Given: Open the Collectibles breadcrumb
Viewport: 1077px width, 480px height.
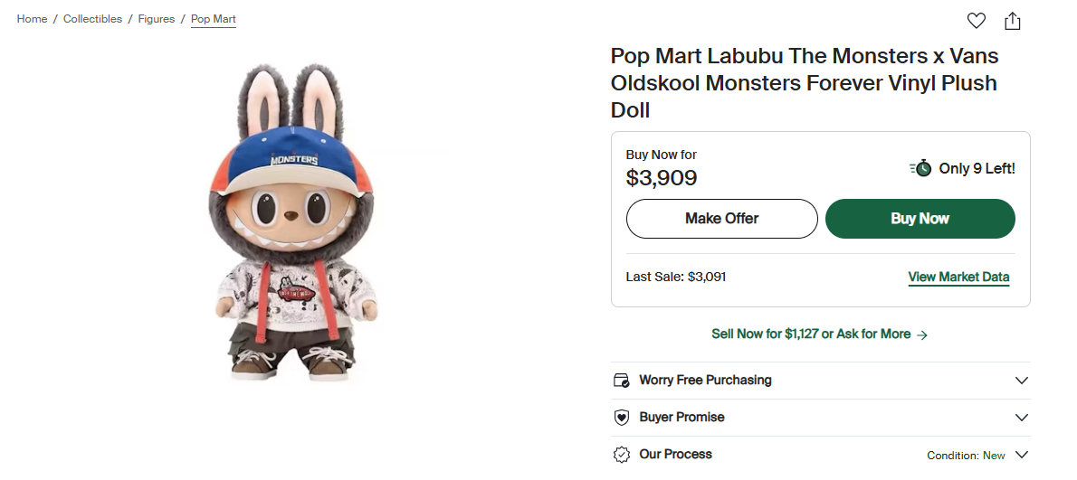Looking at the screenshot, I should [x=92, y=19].
